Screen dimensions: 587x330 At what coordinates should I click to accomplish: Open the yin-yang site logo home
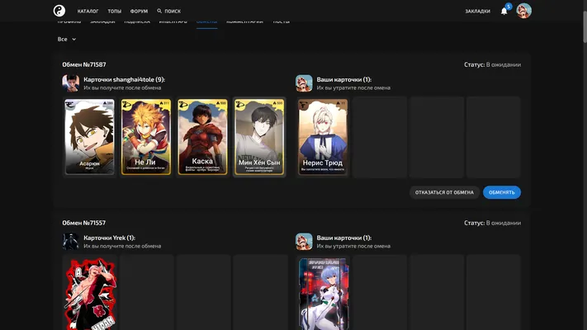[59, 11]
